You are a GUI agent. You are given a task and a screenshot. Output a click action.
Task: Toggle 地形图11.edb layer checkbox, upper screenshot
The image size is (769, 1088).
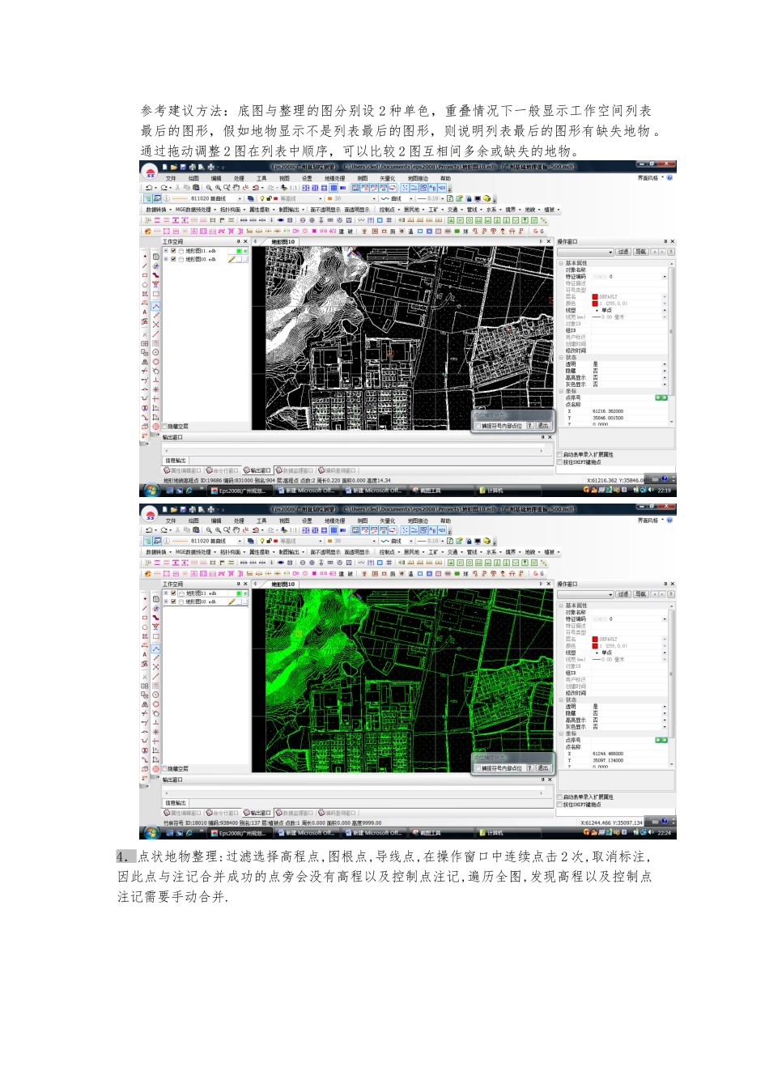(x=173, y=251)
